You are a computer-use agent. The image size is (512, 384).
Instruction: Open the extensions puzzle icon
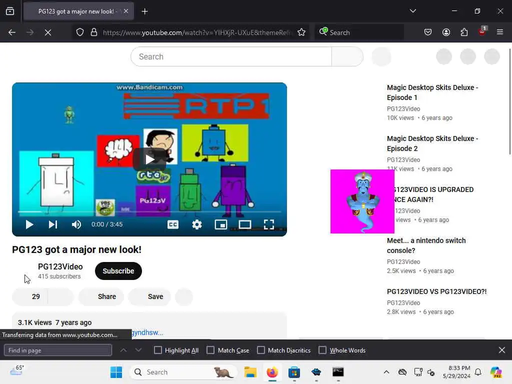coord(464,32)
